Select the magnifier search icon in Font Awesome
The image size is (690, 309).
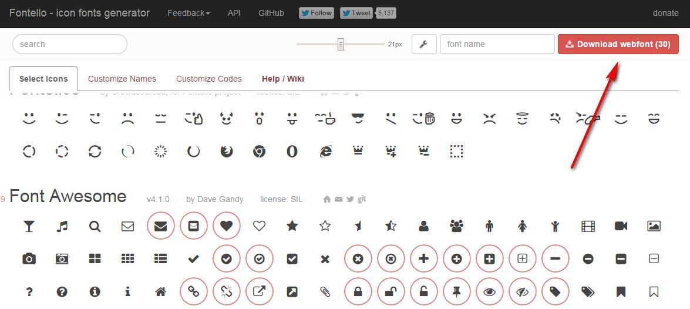click(x=95, y=226)
